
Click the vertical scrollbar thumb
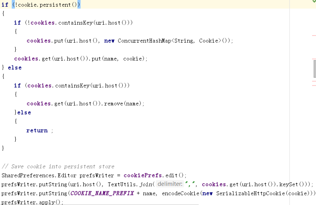[x=315, y=69]
